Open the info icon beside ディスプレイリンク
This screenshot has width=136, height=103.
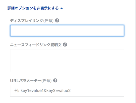pos(57,20)
